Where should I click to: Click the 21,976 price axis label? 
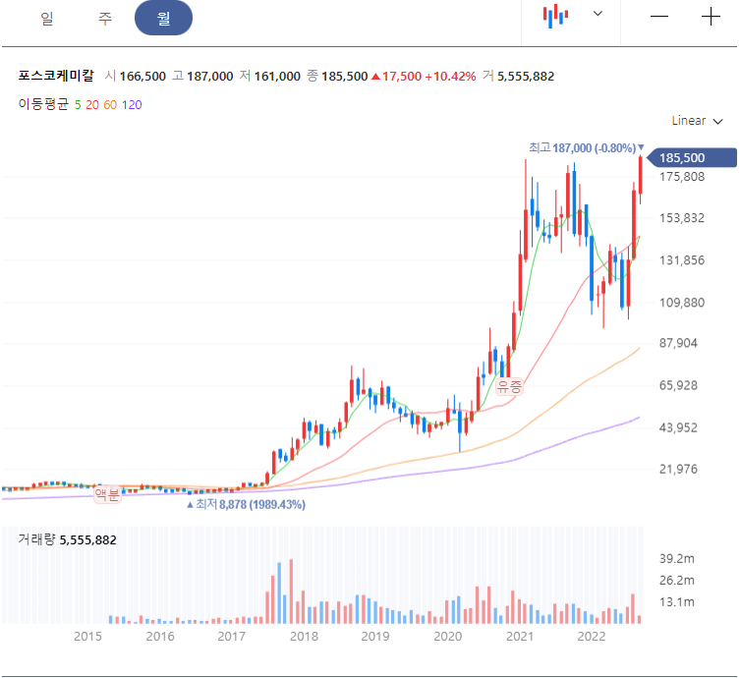tap(678, 469)
